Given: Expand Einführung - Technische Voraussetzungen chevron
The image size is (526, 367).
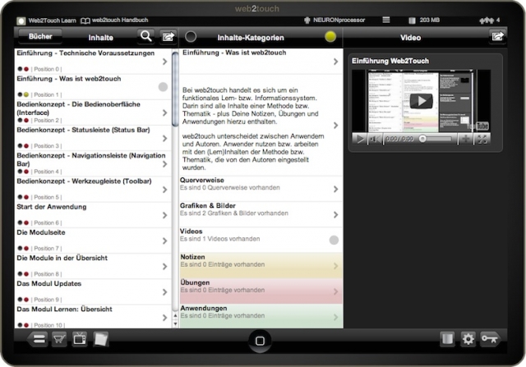Looking at the screenshot, I should click(164, 62).
